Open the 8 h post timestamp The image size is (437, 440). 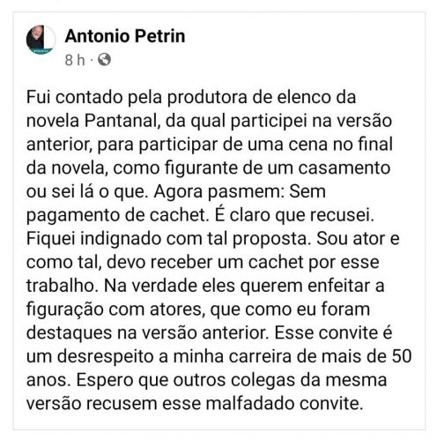[75, 60]
